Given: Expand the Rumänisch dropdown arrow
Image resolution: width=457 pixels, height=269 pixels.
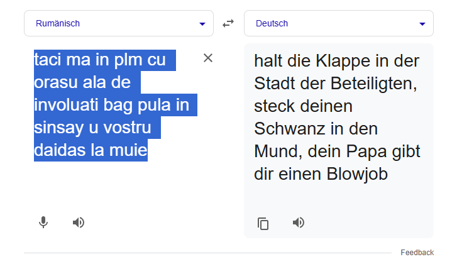Looking at the screenshot, I should pos(202,24).
